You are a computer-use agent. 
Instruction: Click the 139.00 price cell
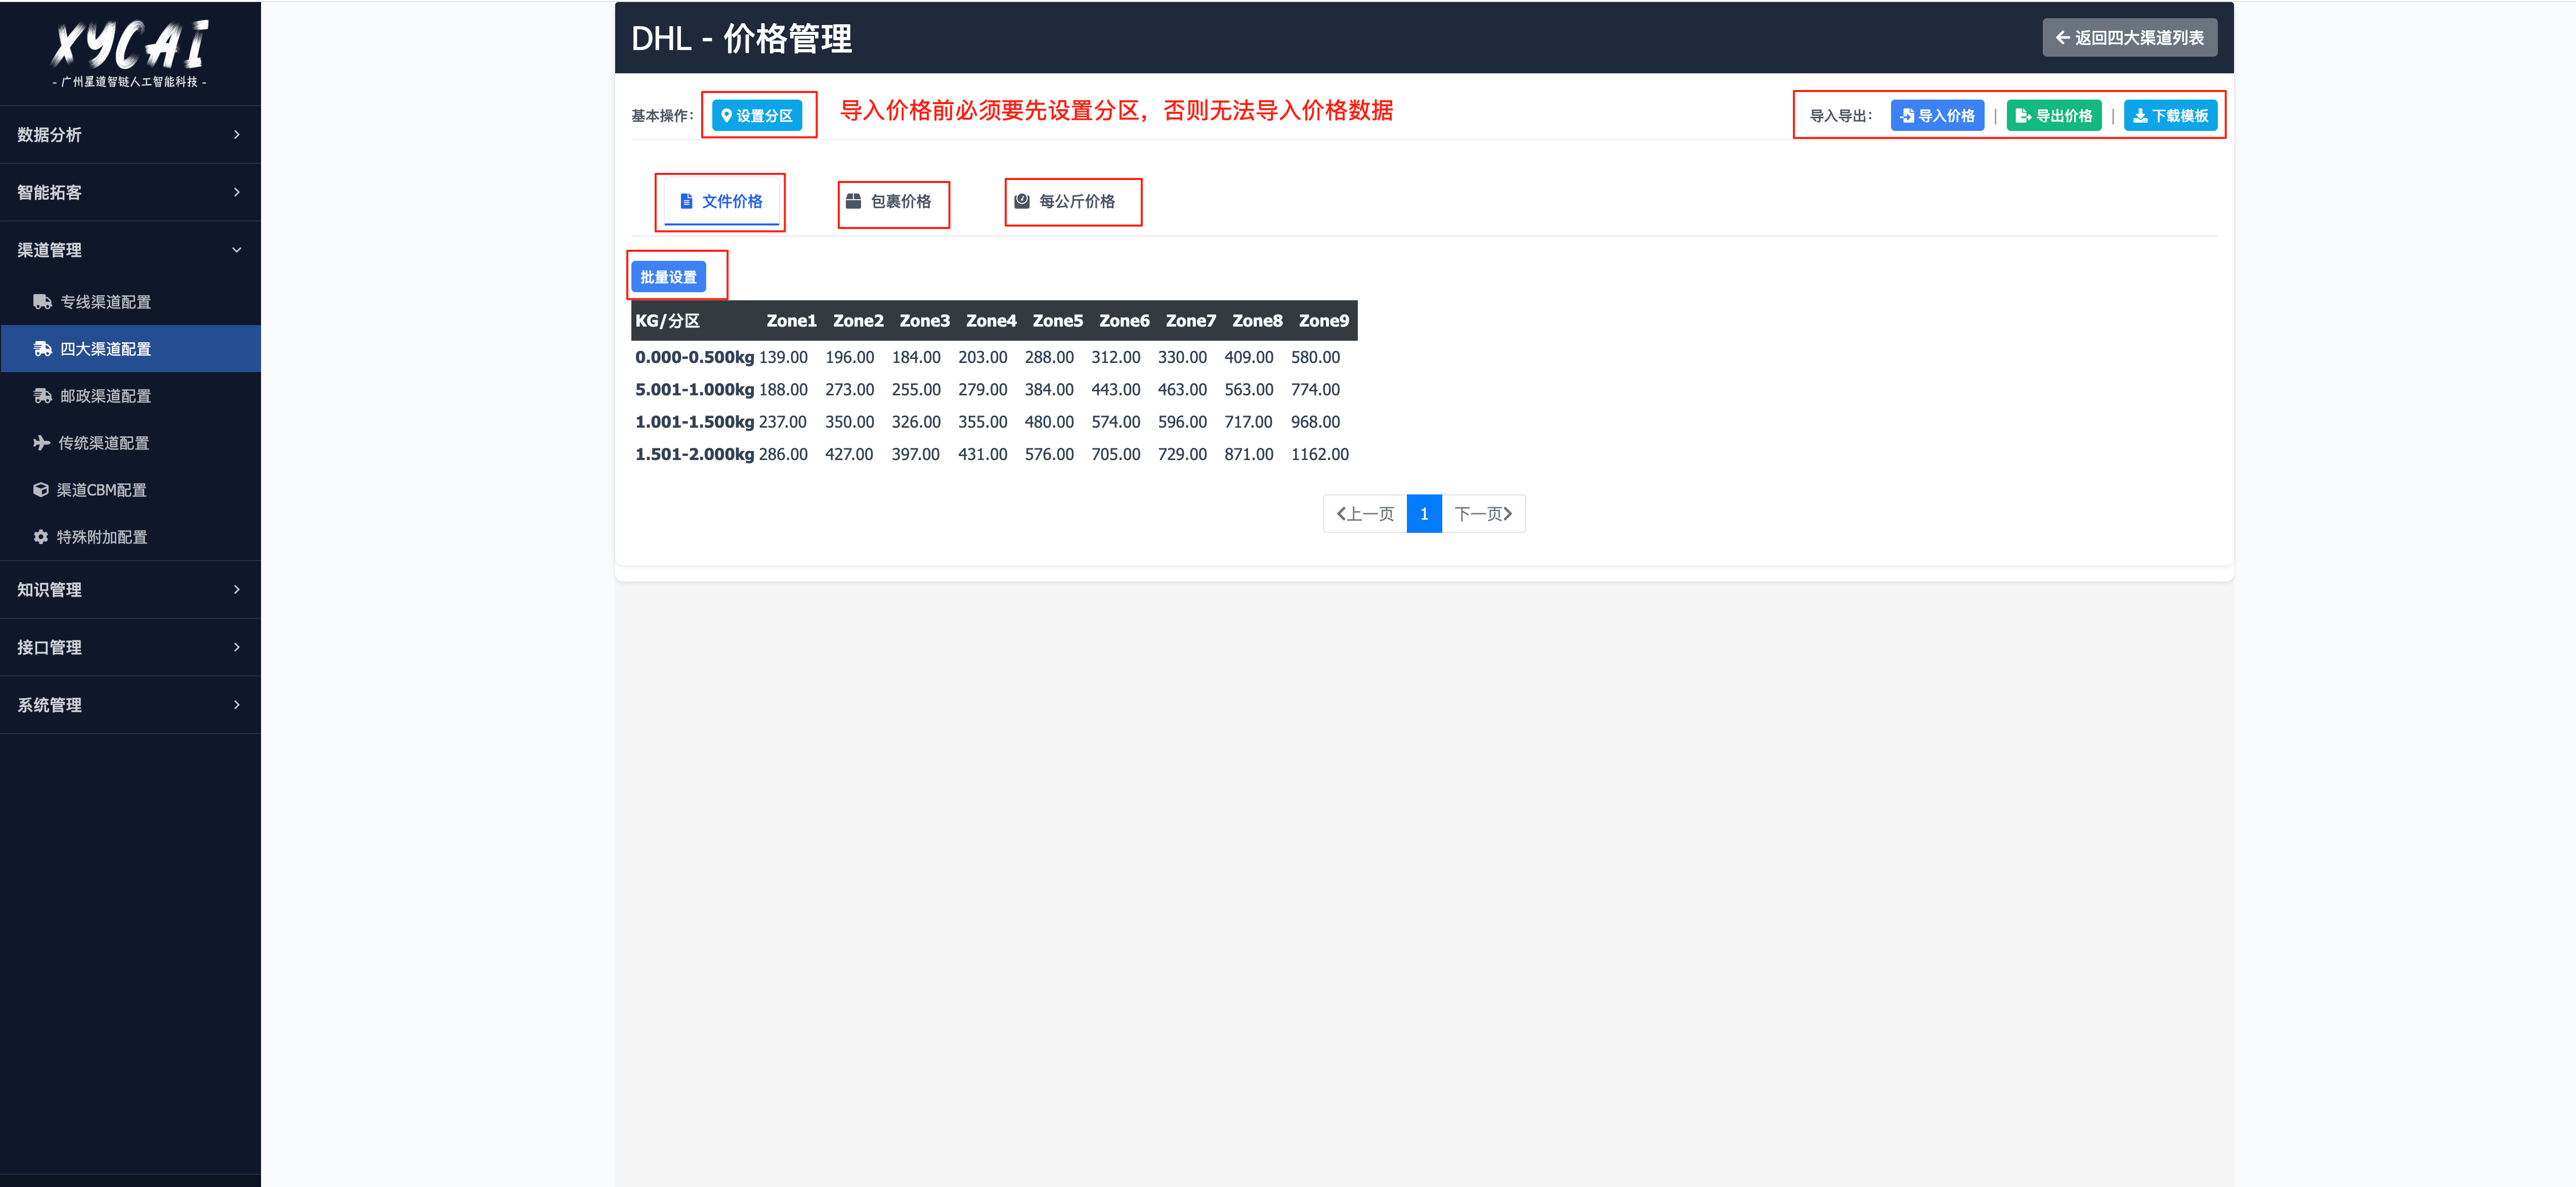783,357
